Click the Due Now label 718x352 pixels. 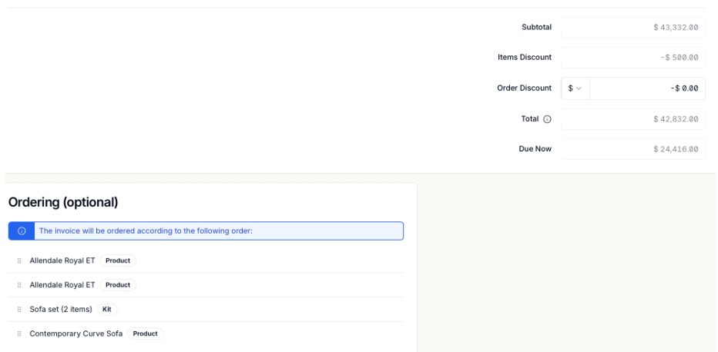coord(535,149)
